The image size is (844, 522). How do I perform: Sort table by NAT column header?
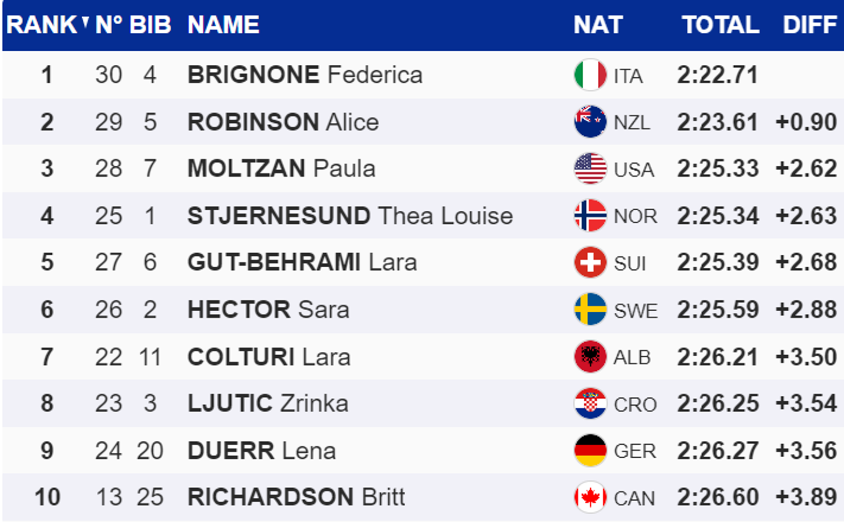tap(598, 25)
